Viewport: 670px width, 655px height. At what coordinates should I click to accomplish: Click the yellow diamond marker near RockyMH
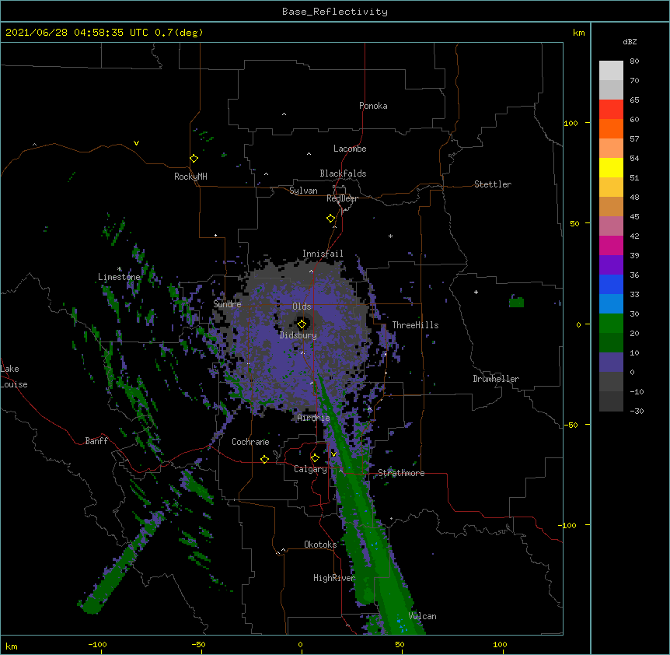click(x=194, y=159)
